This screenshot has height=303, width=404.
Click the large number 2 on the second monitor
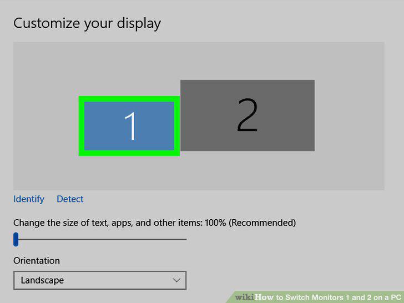click(x=247, y=115)
